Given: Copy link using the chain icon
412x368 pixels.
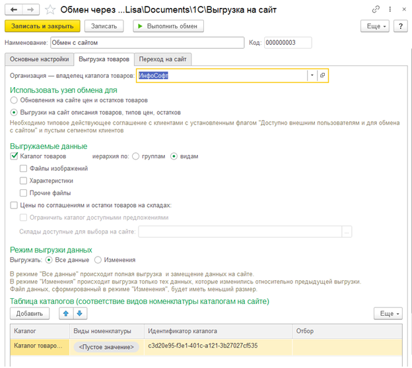Looking at the screenshot, I should (376, 9).
